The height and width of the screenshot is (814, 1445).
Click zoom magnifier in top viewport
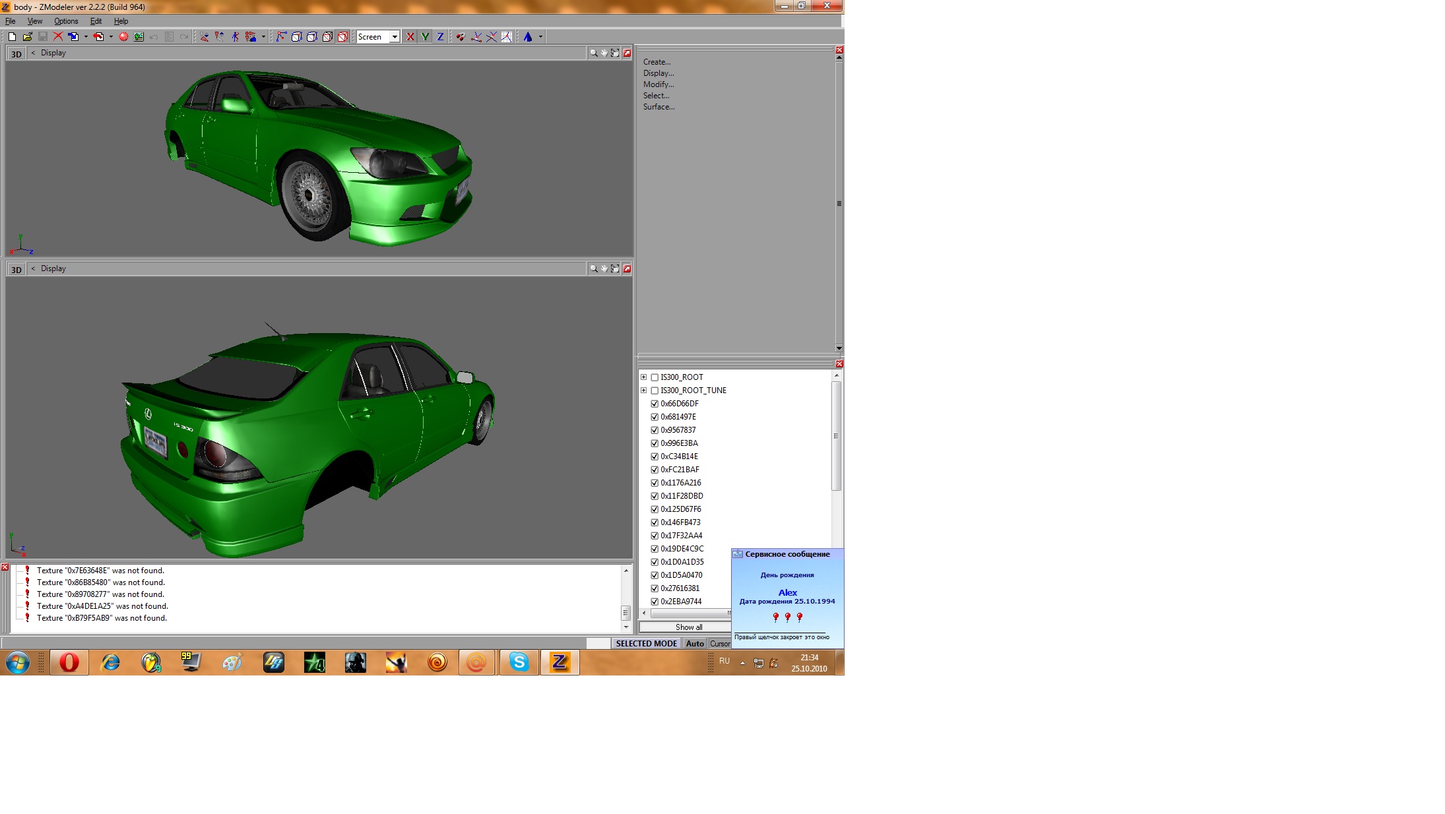click(x=593, y=53)
